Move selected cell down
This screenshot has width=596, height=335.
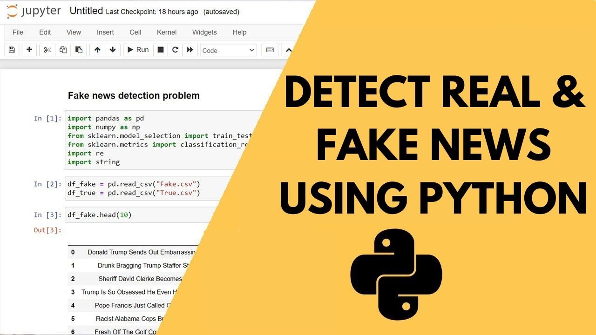pos(113,50)
